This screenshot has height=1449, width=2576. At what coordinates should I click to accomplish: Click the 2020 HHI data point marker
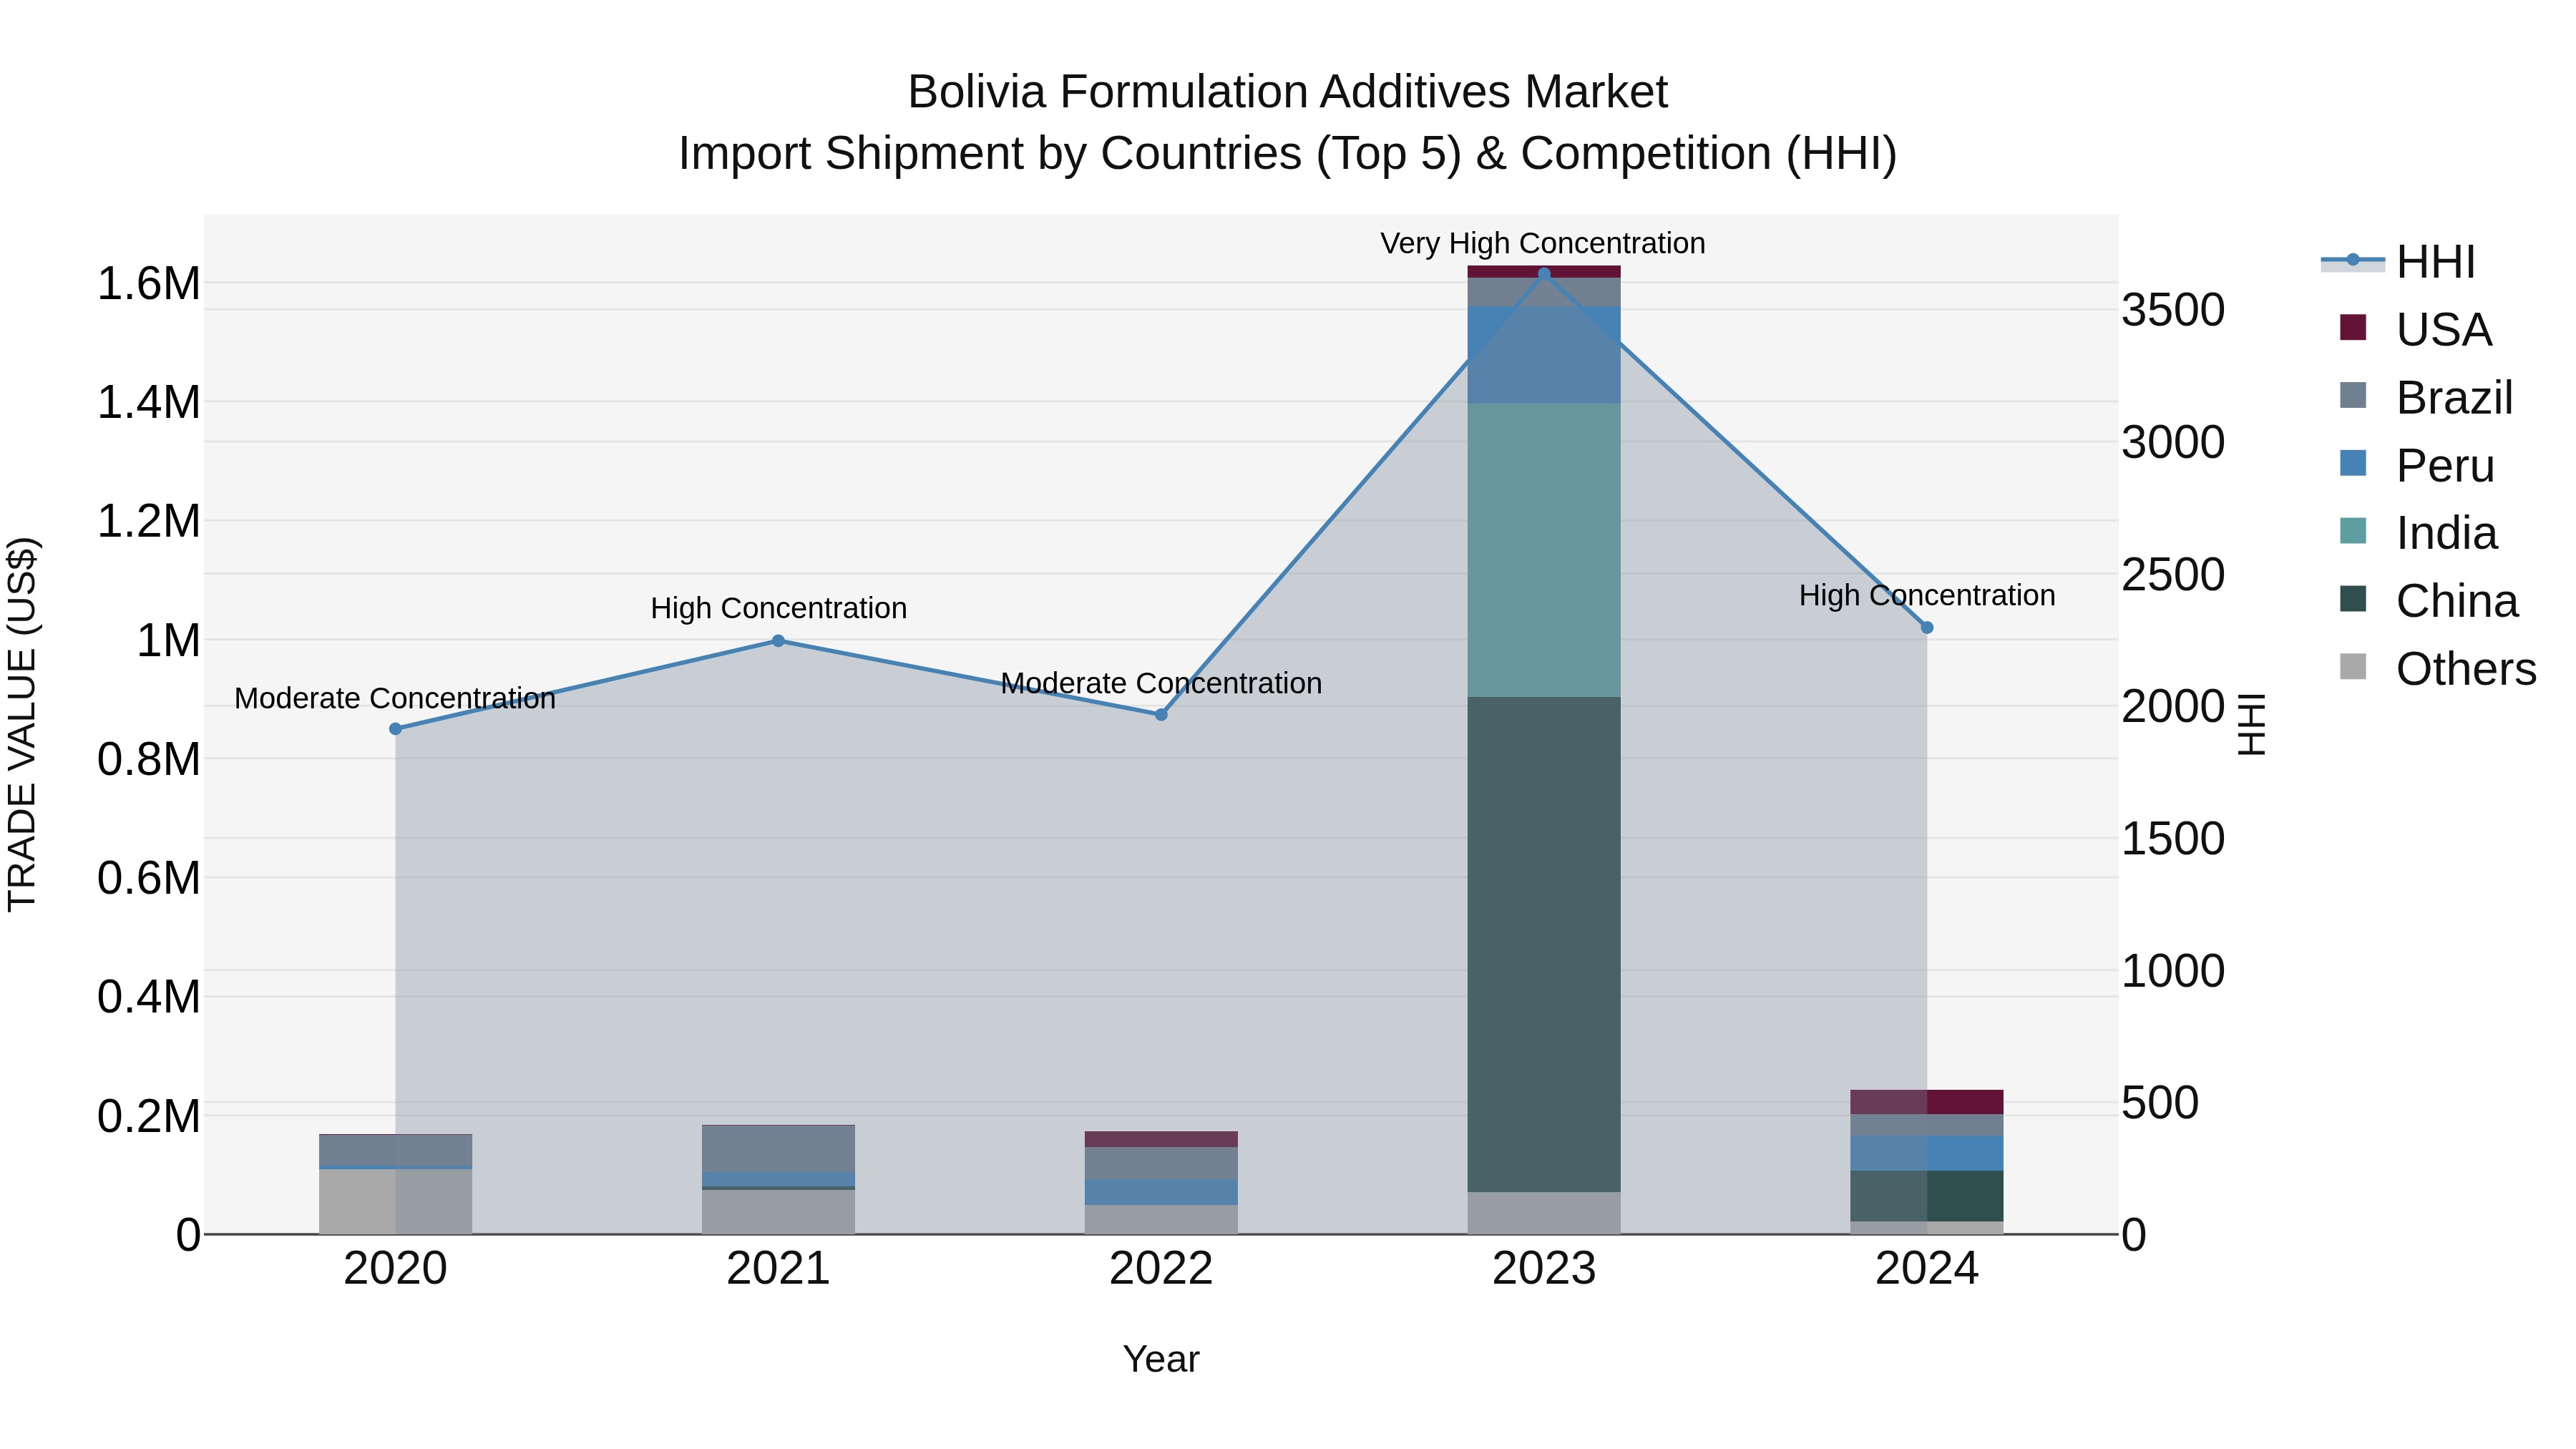pos(395,729)
